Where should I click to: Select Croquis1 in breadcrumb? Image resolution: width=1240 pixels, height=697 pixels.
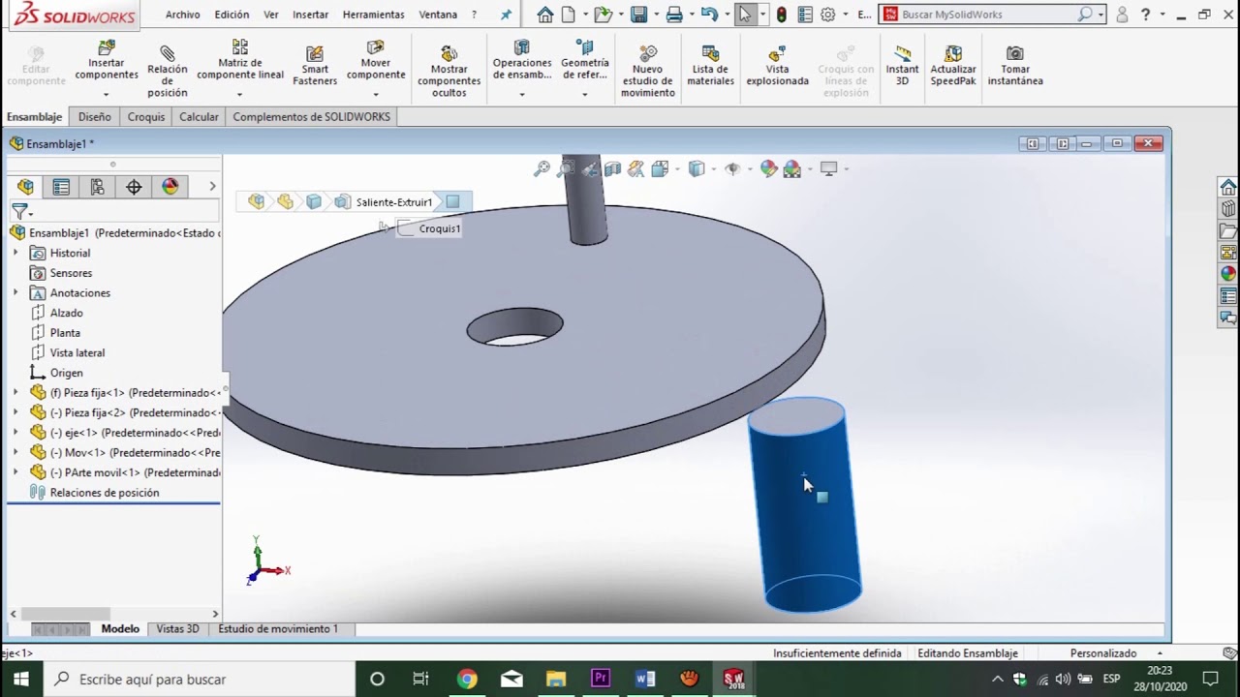tap(439, 228)
